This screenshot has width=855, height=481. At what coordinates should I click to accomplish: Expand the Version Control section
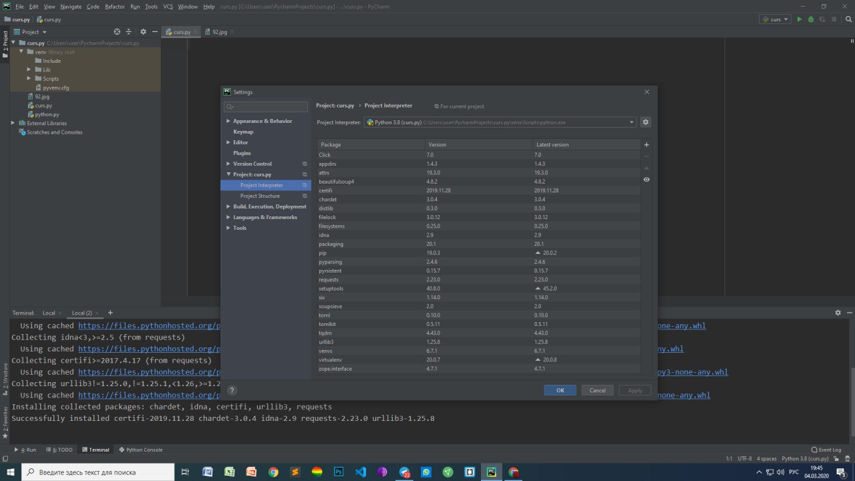pyautogui.click(x=228, y=164)
